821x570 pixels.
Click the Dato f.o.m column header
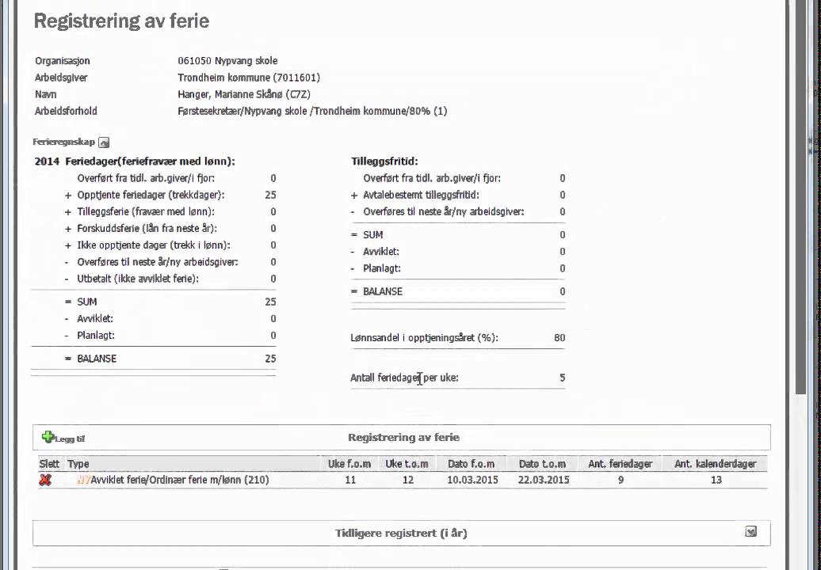[x=471, y=464]
